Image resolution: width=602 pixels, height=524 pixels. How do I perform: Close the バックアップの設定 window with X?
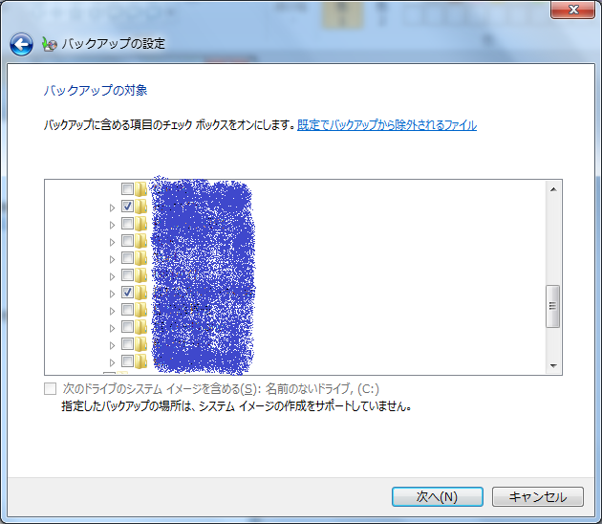(573, 10)
